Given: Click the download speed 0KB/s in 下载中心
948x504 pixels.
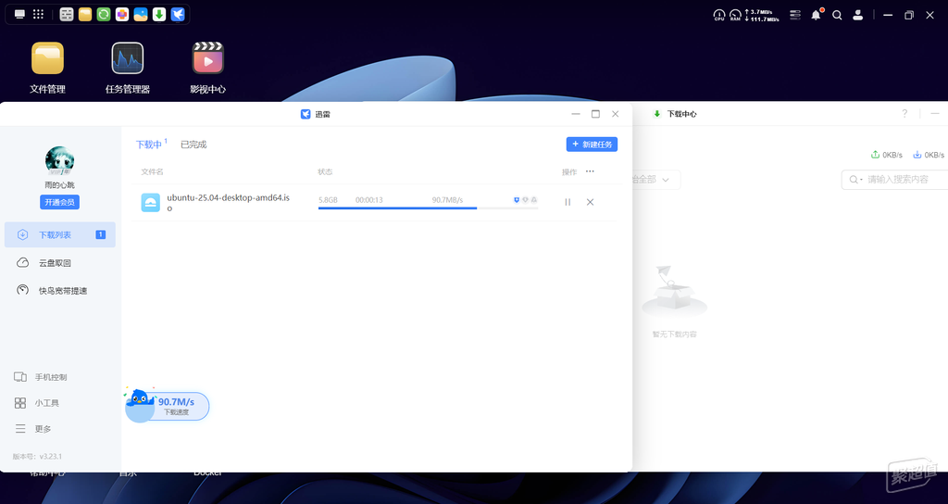Looking at the screenshot, I should [x=929, y=155].
